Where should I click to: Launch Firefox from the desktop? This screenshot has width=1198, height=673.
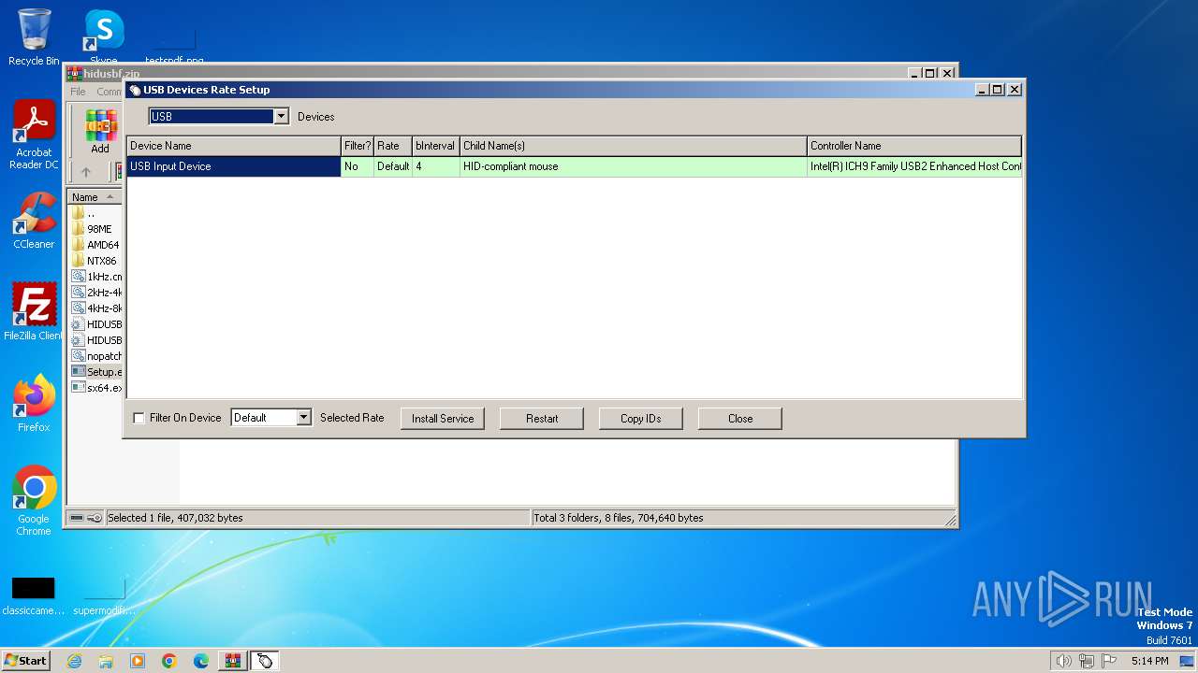pos(34,404)
